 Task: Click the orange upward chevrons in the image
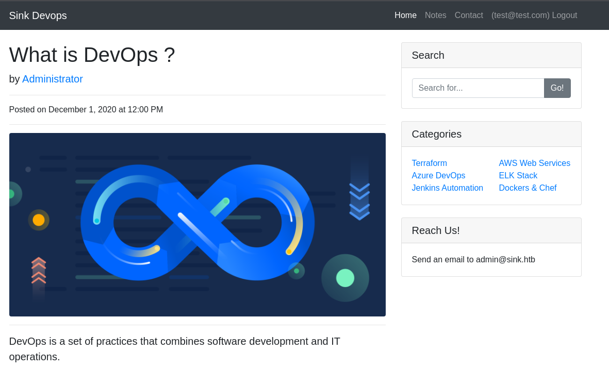(x=39, y=271)
